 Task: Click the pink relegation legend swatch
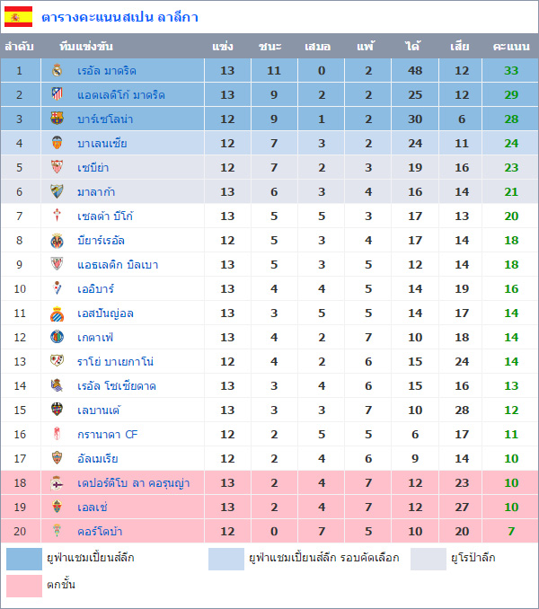24,586
